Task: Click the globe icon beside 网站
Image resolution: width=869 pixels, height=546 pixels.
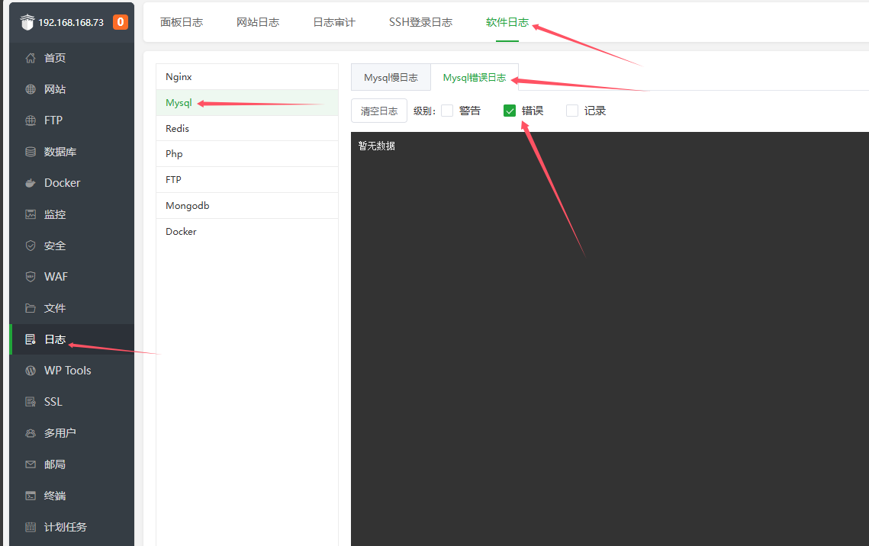Action: pos(31,89)
